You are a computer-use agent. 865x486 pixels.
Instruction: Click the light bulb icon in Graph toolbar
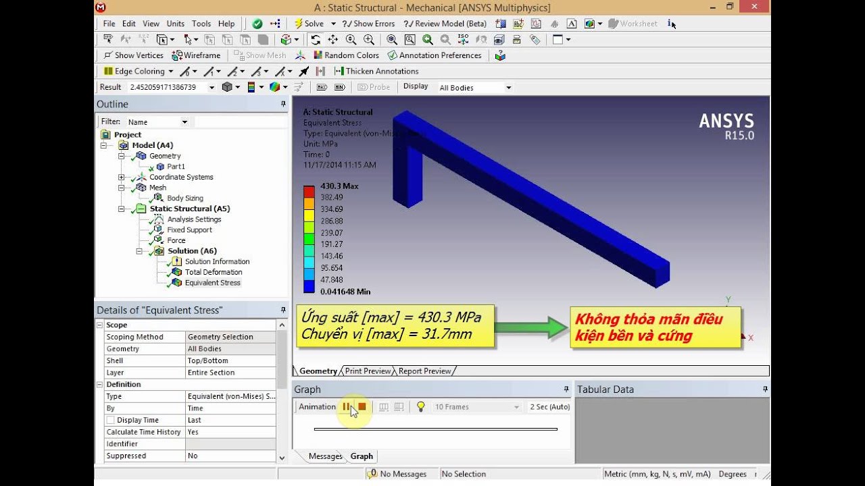(420, 406)
